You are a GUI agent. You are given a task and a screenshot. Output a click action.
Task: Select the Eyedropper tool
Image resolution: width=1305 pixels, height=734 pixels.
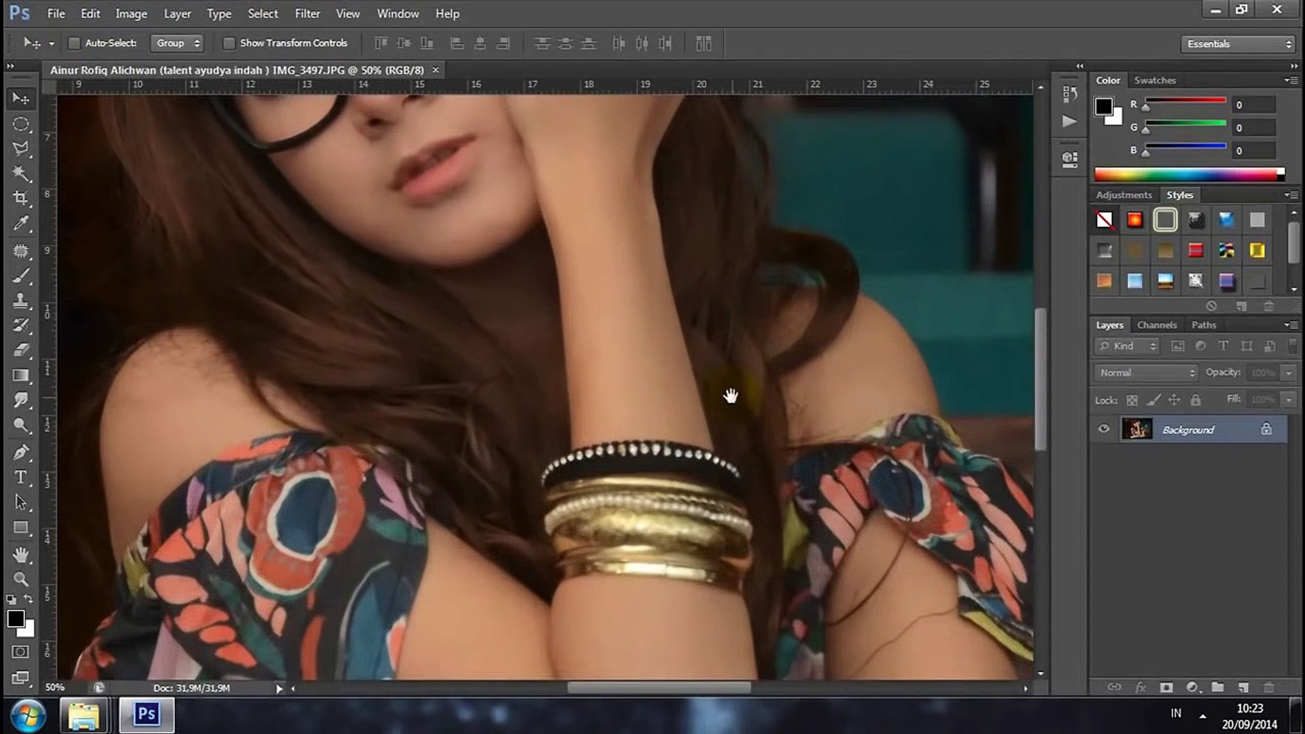click(x=21, y=224)
